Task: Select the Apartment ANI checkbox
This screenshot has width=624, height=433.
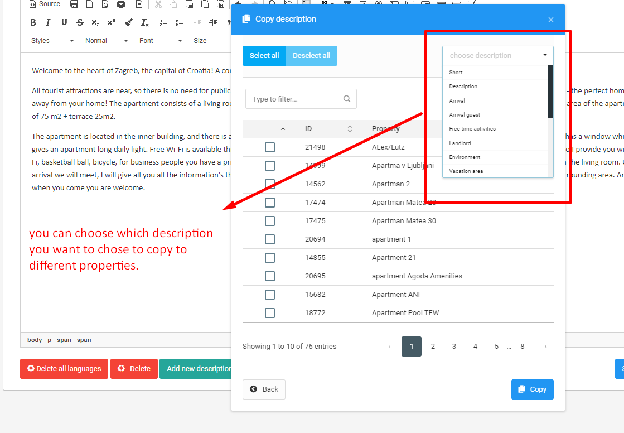Action: [270, 295]
